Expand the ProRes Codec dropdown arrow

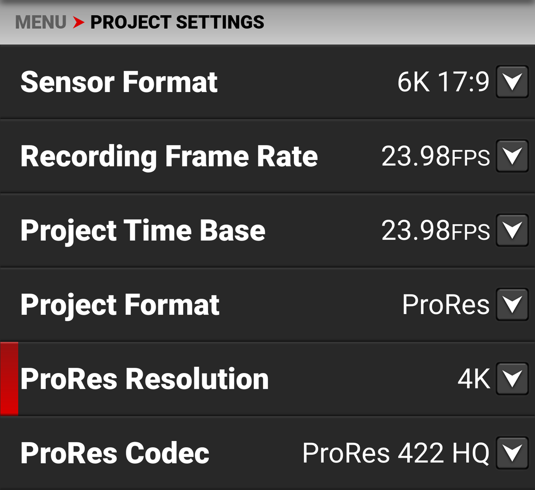click(x=512, y=453)
